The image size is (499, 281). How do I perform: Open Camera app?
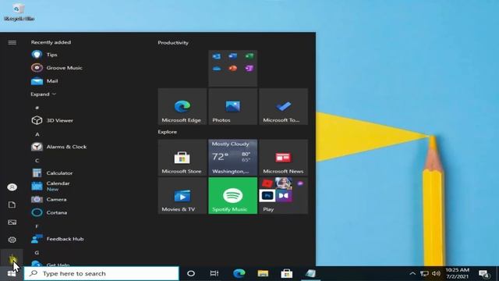pos(48,200)
